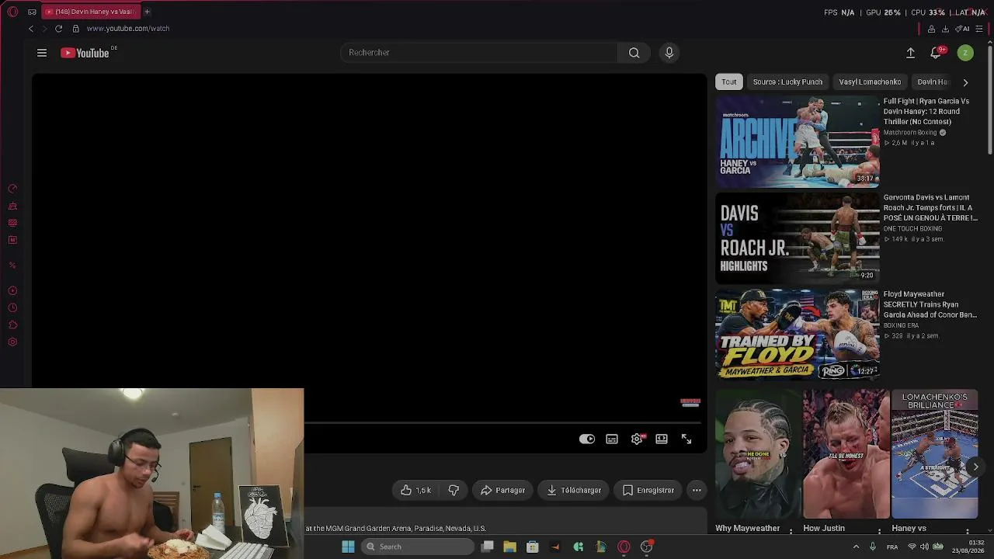
Task: Open the Gervonta Davis vs Lamont Roach title
Action: 930,207
